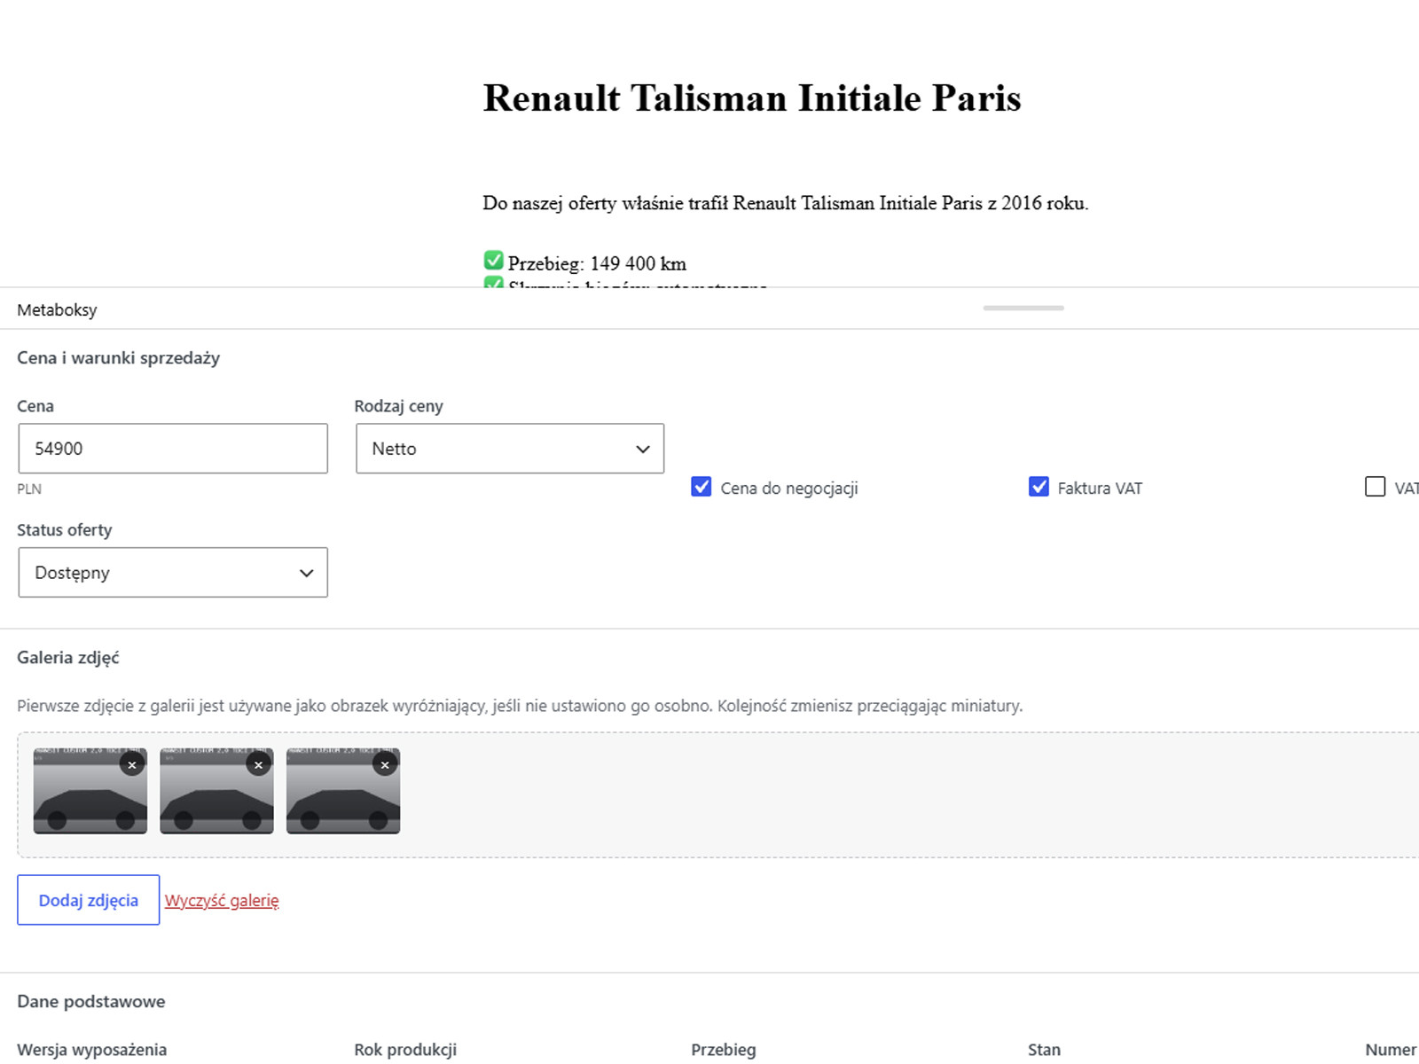Toggle the Cena do negocjacji checkbox
Viewport: 1419px width, 1064px height.
tap(702, 487)
